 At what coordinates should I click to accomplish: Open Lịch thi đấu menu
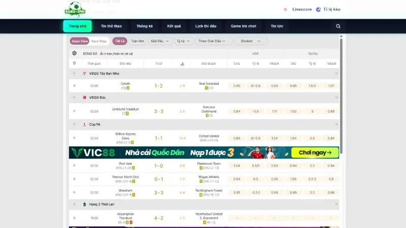(x=206, y=26)
